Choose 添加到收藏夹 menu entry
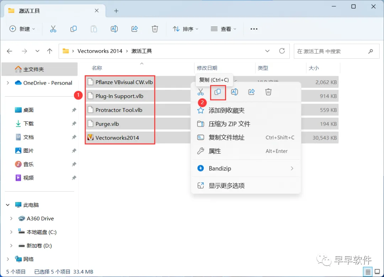The width and height of the screenshot is (384, 277). 246,111
